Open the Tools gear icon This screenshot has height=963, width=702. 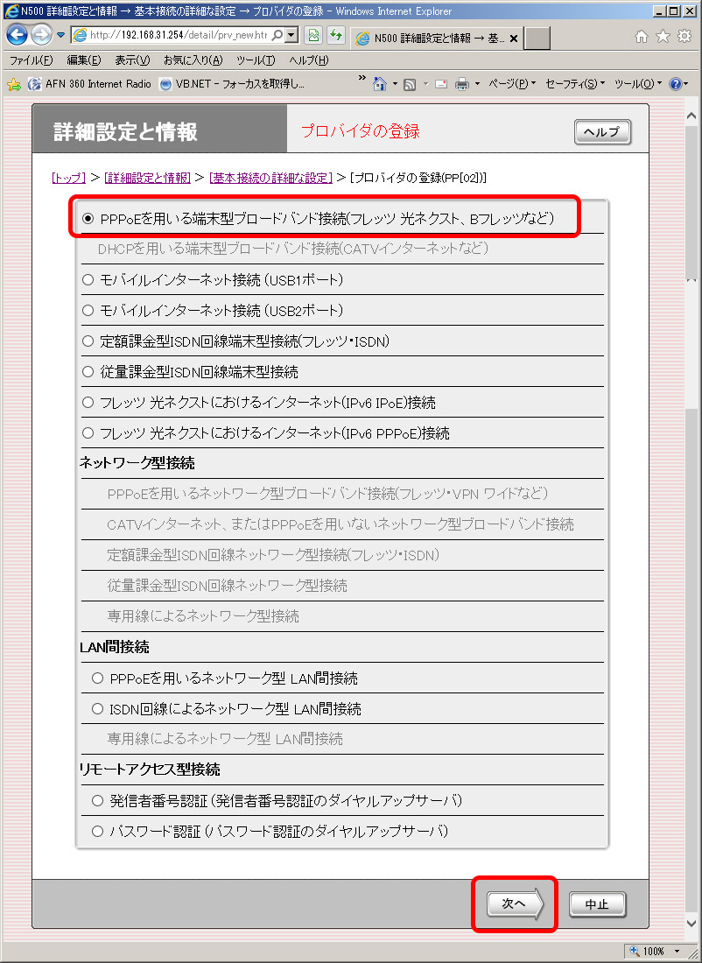(684, 36)
